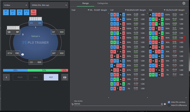Click the SB player's face-down cards

tap(13, 28)
